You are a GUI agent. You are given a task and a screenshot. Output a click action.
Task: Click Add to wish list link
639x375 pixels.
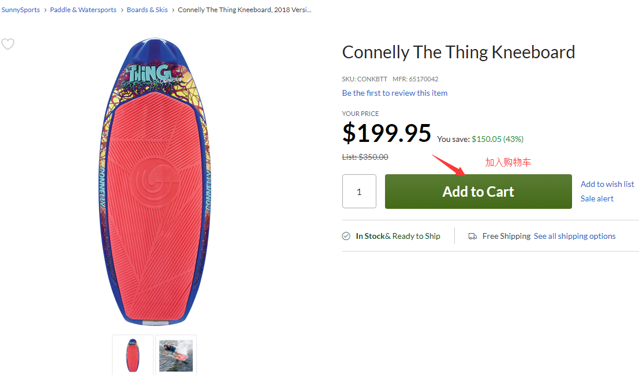tap(607, 184)
